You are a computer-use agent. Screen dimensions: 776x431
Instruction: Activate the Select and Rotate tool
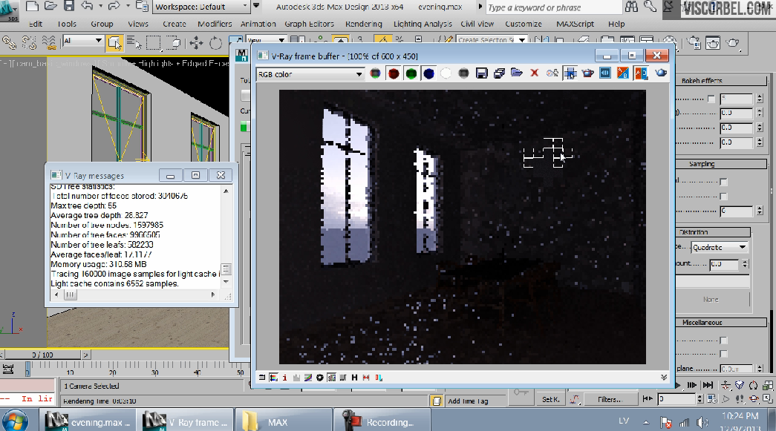[216, 43]
